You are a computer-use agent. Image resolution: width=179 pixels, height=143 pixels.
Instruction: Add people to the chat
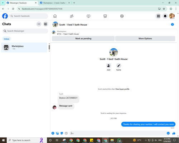point(108,66)
